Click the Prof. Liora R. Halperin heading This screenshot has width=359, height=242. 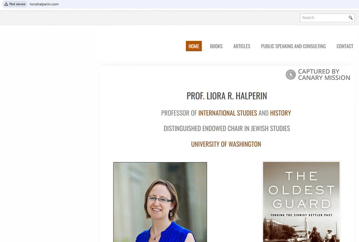pyautogui.click(x=227, y=96)
